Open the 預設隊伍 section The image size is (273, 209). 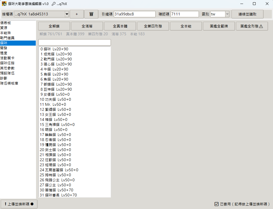point(18,73)
